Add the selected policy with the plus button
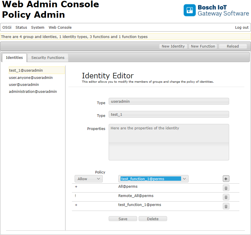Screen dimensions: 251x235 [x=226, y=179]
